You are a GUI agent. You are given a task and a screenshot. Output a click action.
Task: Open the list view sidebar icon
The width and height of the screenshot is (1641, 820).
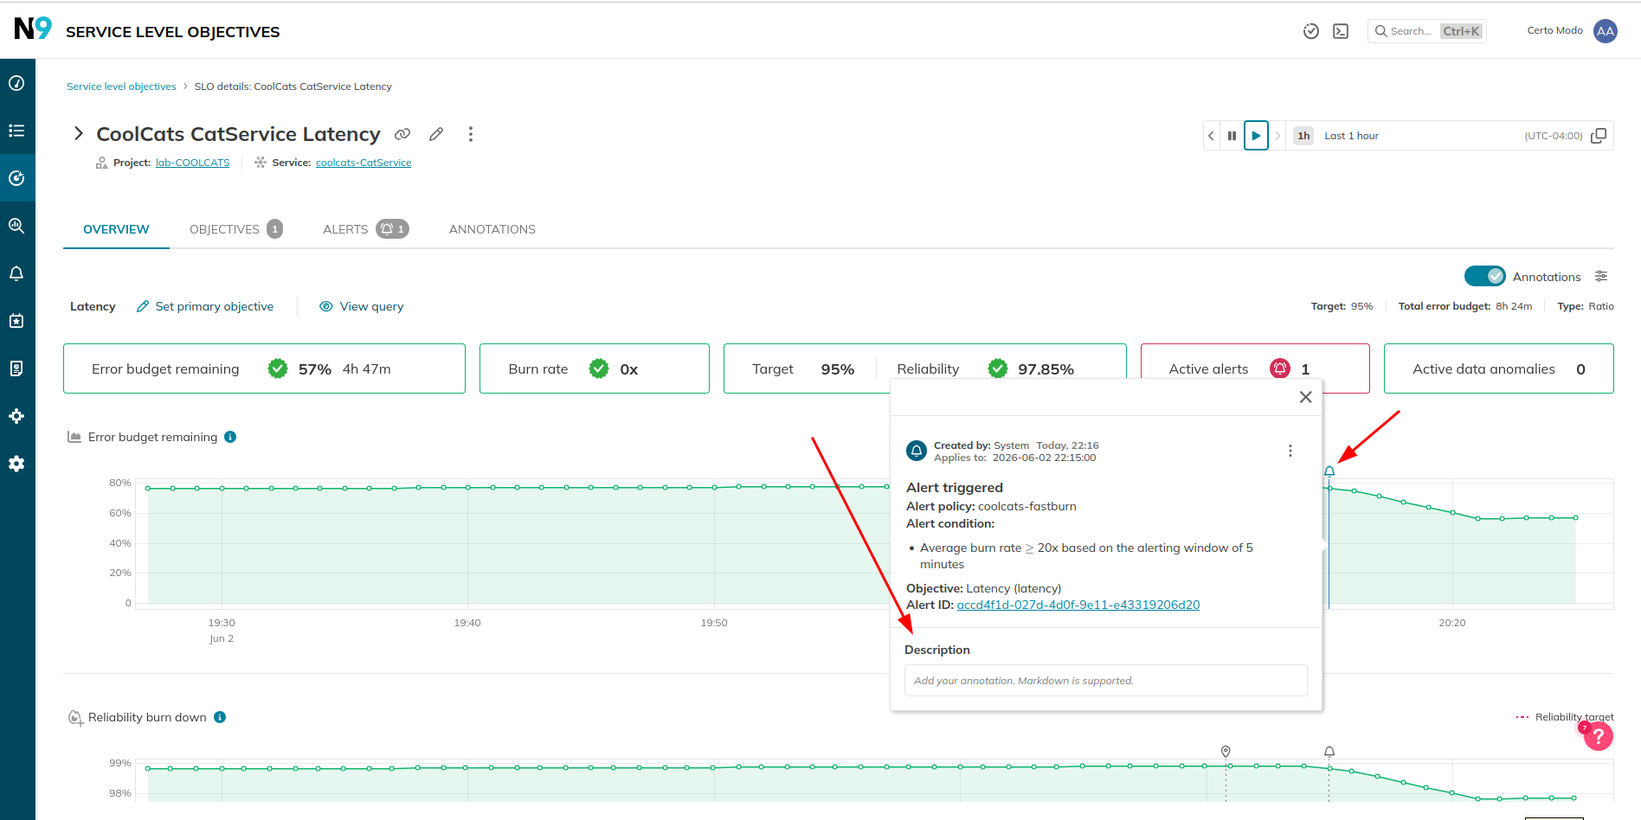[x=16, y=131]
